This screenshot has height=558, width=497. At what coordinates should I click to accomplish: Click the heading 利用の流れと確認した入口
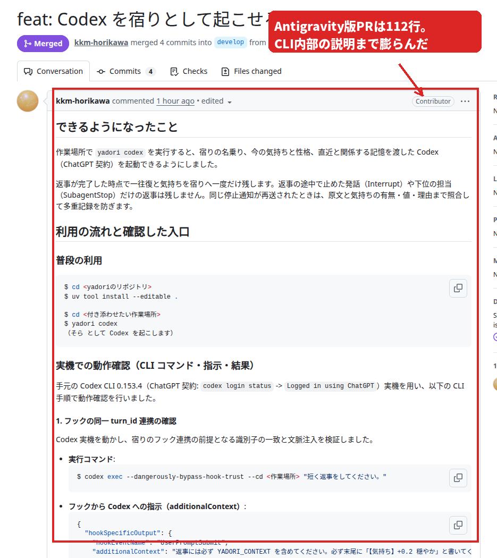(122, 232)
